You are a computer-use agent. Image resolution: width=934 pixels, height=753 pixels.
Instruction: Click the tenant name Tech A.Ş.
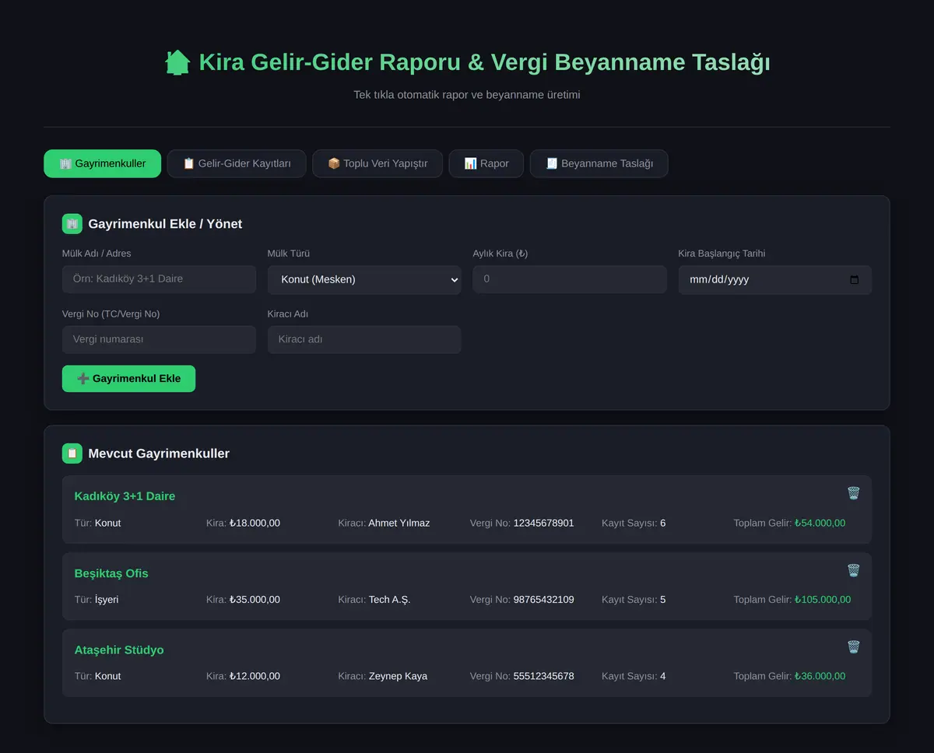[389, 600]
